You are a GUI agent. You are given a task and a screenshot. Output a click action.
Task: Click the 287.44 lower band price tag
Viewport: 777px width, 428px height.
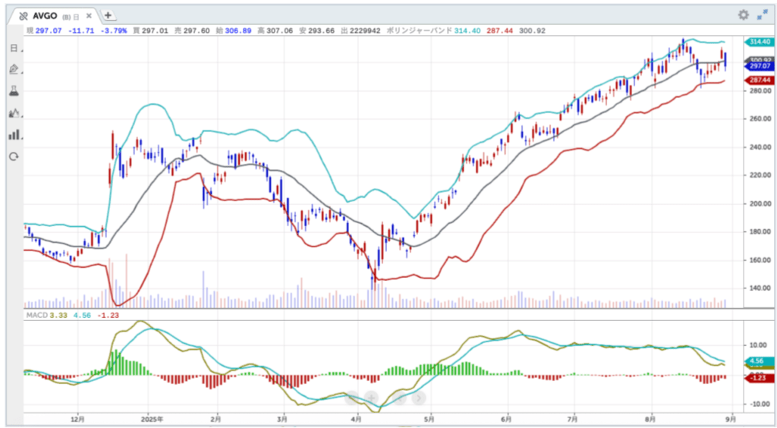tap(758, 80)
